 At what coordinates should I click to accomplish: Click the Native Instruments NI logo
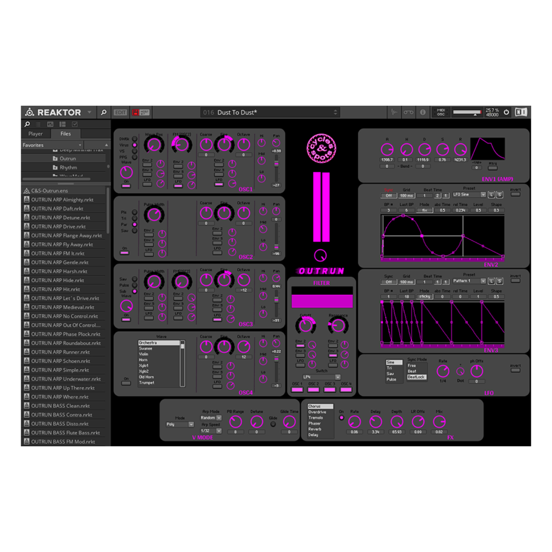[x=521, y=112]
